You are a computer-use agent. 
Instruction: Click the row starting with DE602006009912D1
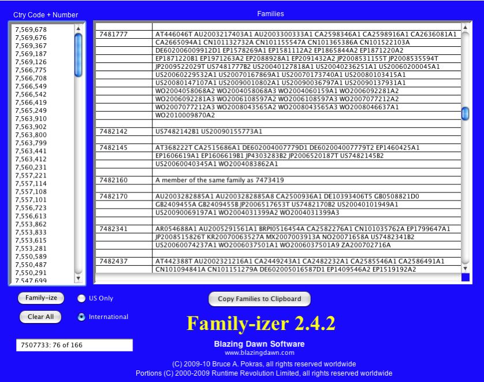tap(307, 50)
